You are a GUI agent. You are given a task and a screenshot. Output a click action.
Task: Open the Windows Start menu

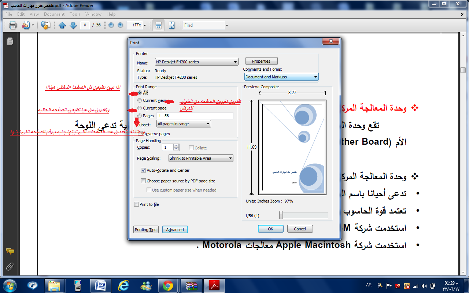coord(10,285)
